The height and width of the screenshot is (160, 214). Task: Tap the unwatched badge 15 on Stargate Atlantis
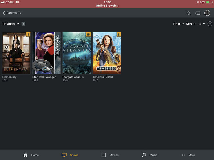point(88,35)
